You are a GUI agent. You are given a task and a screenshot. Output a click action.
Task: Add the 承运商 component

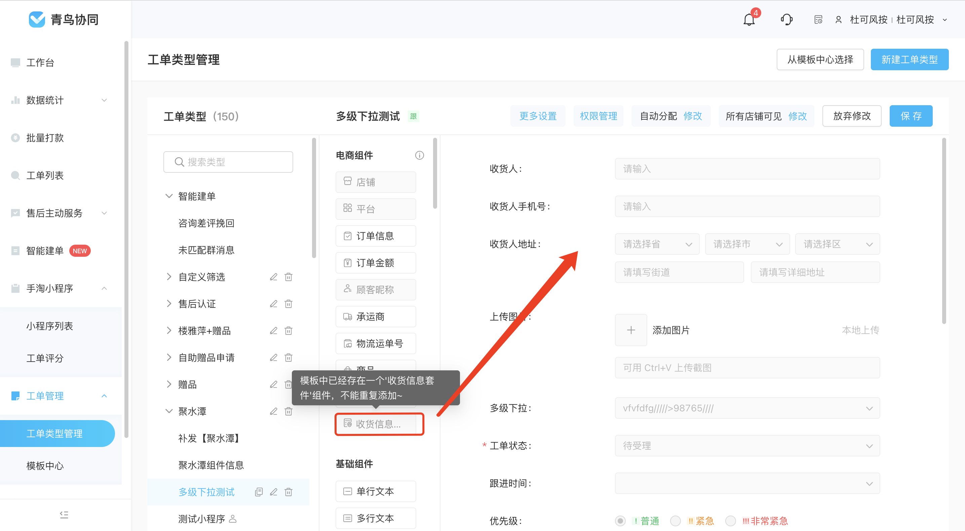[x=376, y=317]
